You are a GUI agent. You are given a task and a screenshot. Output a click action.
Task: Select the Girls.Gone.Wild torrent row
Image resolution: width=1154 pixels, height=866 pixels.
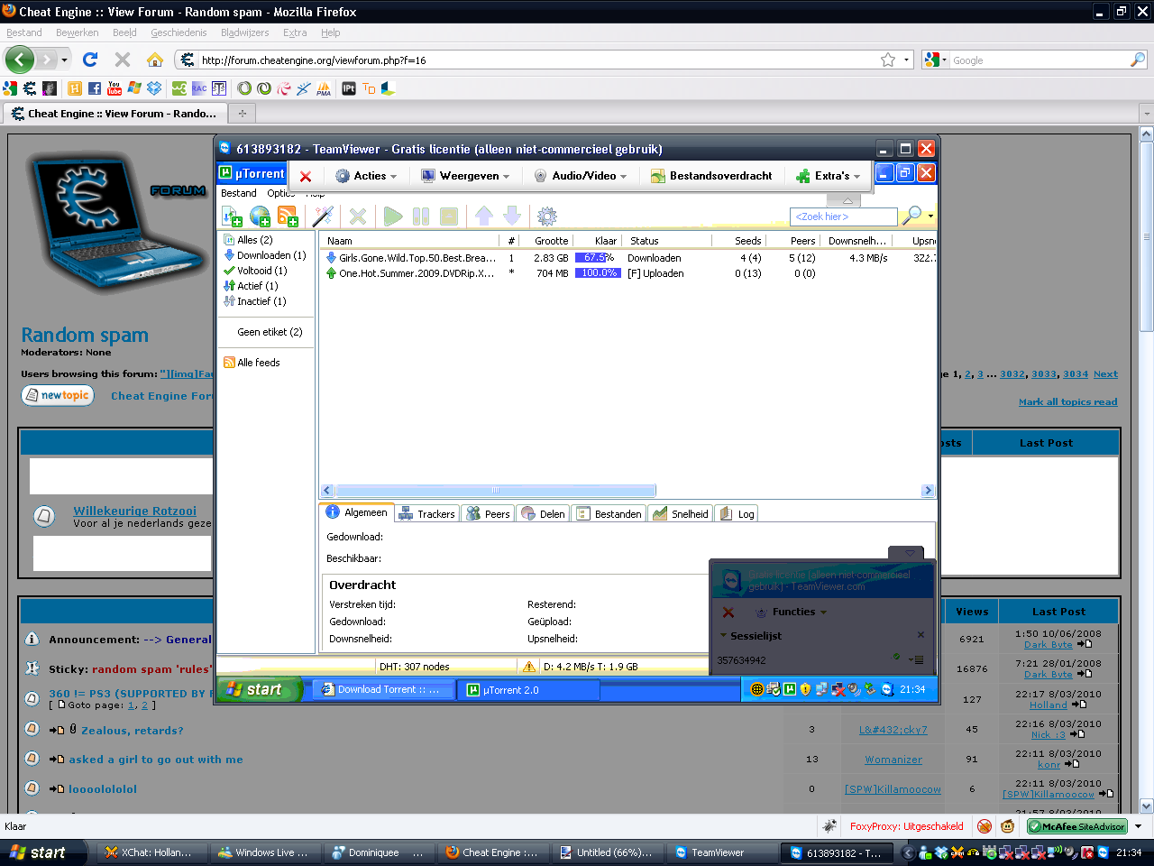pos(628,258)
